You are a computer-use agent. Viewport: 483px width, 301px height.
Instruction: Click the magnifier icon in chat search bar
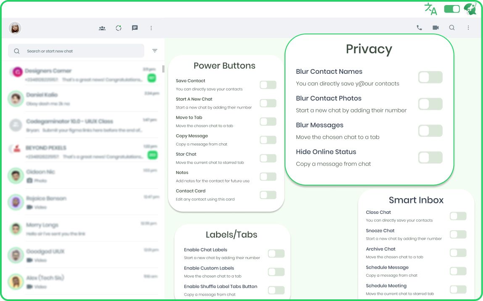17,51
